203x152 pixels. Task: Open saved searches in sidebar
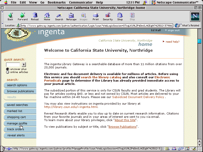tap(20, 105)
